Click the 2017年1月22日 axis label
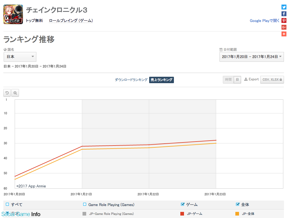The height and width of the screenshot is (218, 287). [148, 194]
